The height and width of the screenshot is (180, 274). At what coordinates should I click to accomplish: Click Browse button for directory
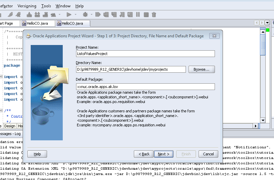(x=202, y=69)
